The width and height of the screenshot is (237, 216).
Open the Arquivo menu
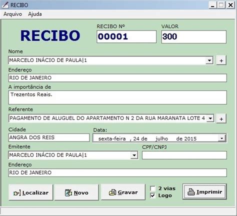click(x=12, y=14)
